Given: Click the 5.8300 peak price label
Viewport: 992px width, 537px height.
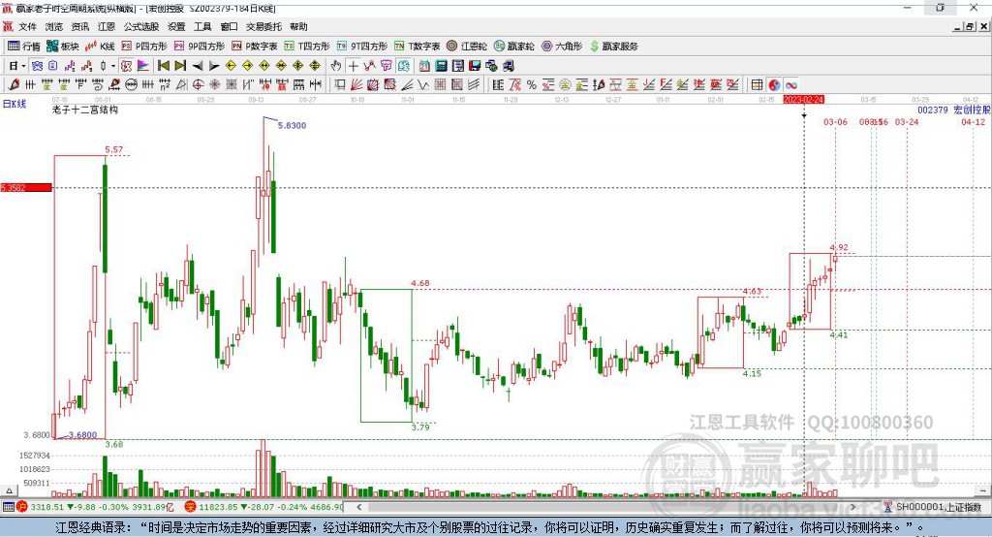Looking at the screenshot, I should 292,125.
